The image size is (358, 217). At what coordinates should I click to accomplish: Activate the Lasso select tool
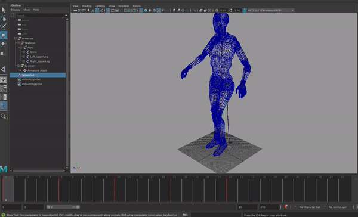pyautogui.click(x=4, y=18)
